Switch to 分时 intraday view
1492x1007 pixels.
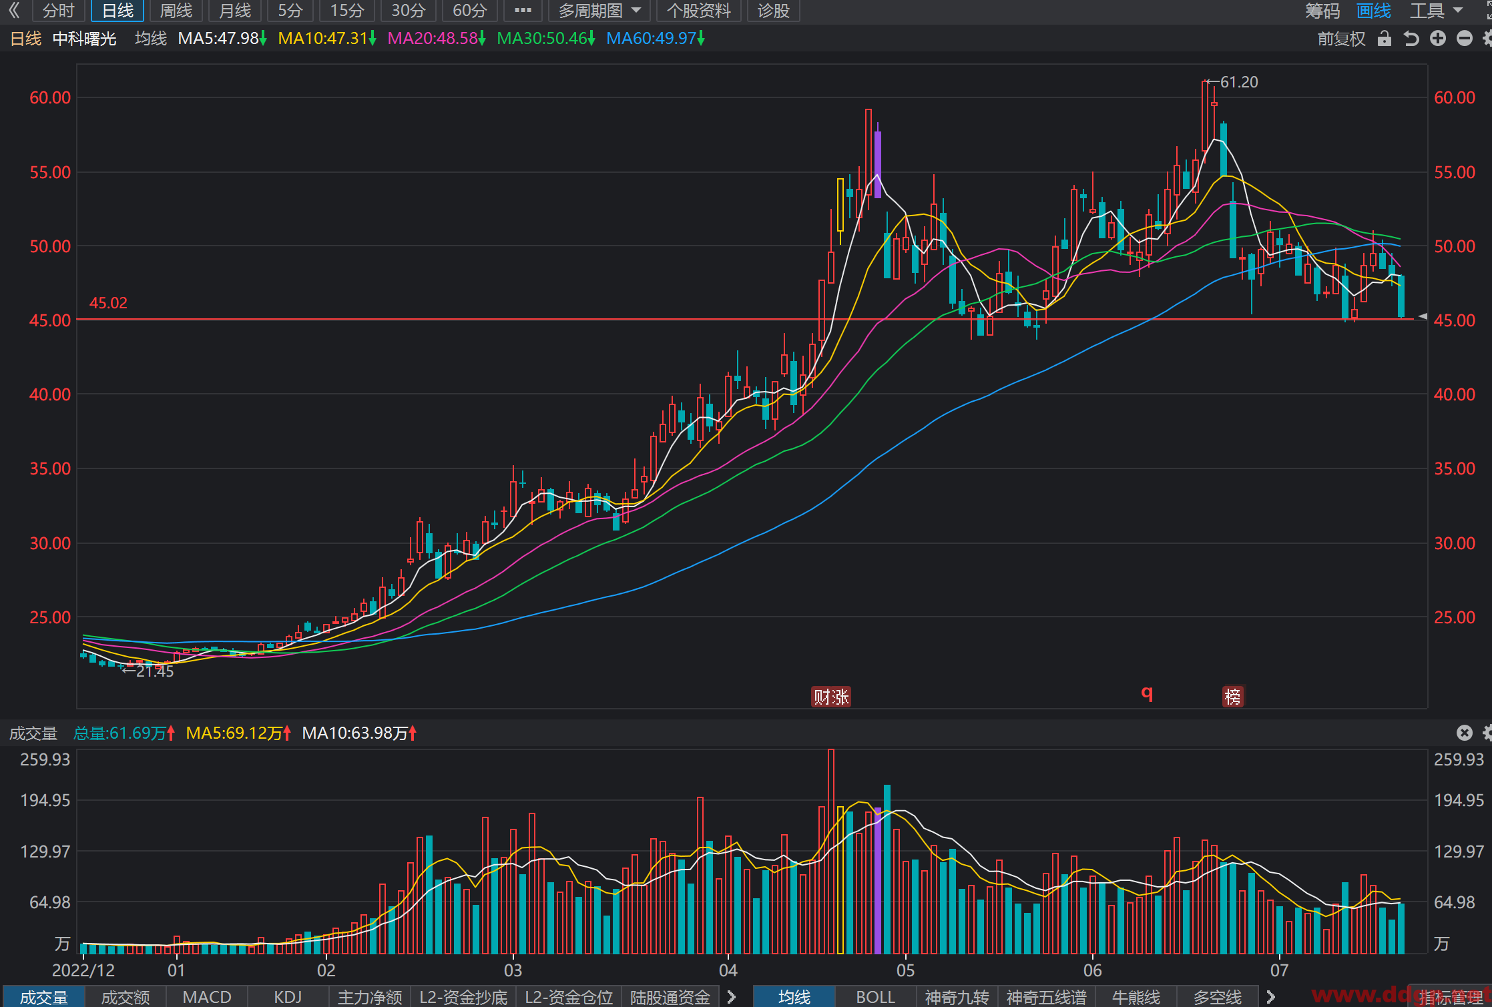[x=58, y=11]
